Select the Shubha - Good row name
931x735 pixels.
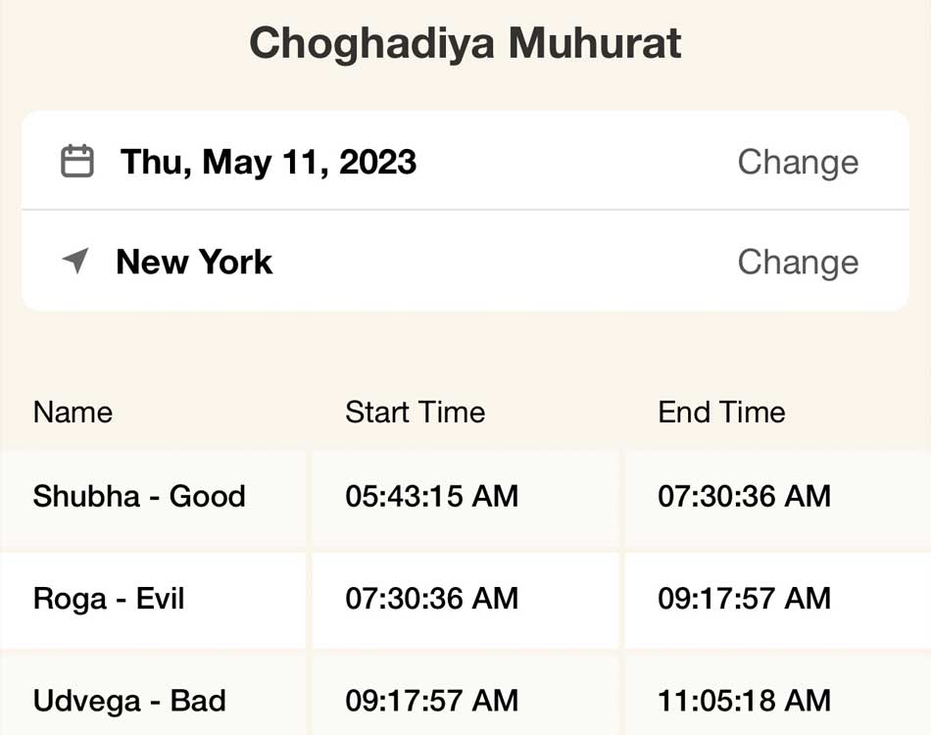139,496
